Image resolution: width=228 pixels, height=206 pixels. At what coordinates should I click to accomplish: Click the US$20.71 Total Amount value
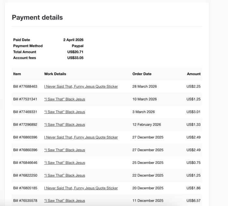75,52
